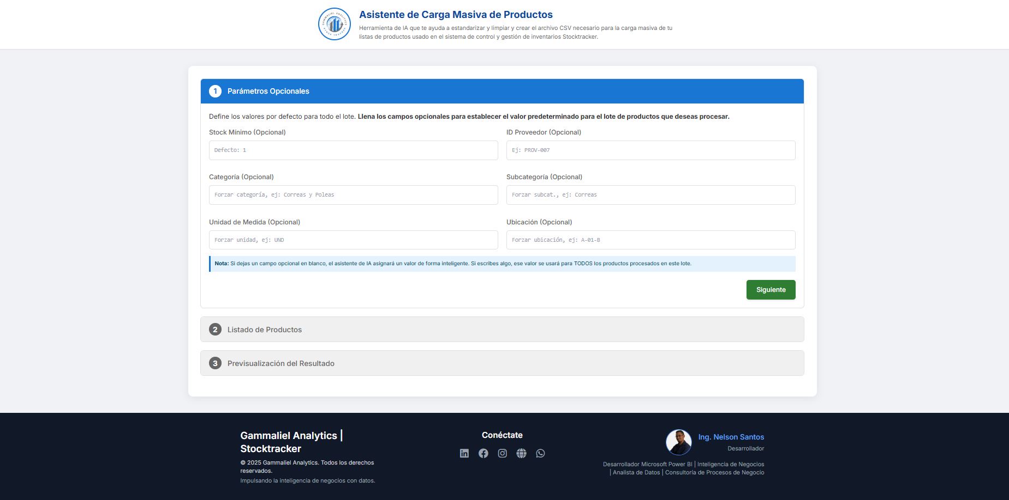
Task: Focus the Stock Mínimo input field
Action: point(353,150)
